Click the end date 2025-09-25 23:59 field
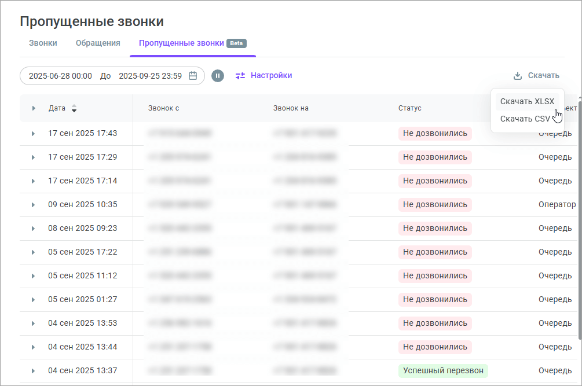 [x=150, y=76]
